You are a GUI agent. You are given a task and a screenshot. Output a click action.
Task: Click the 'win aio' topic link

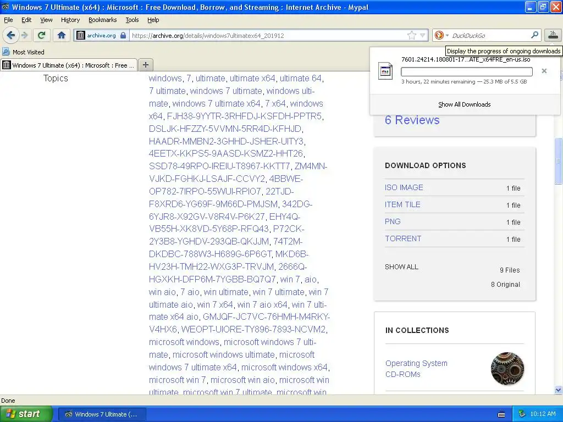pyautogui.click(x=162, y=292)
